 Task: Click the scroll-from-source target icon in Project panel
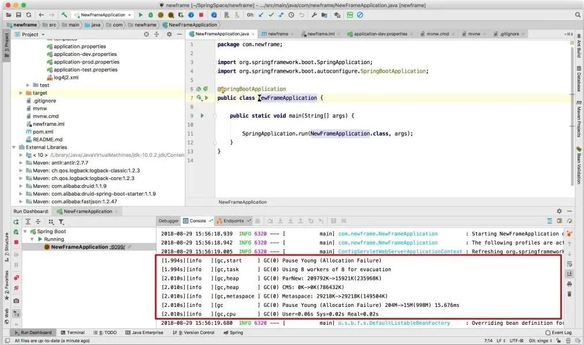(146, 34)
